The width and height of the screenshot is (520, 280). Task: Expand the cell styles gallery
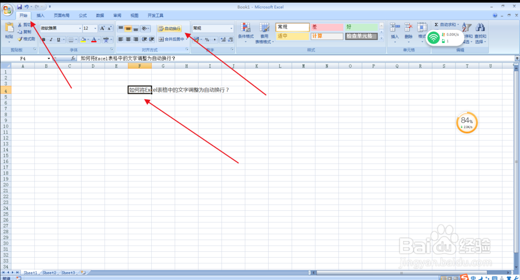[381, 38]
